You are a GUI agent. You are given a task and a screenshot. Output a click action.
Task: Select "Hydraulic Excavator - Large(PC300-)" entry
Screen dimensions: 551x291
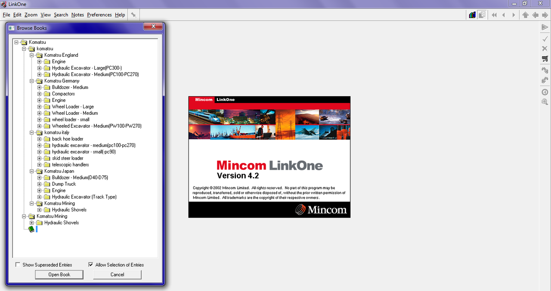tap(87, 68)
